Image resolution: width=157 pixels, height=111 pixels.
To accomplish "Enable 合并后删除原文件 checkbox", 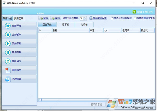I will [135, 18].
